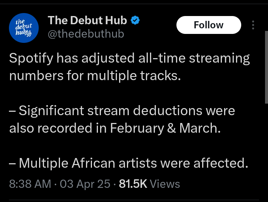Open the three-dot more options menu
Image resolution: width=268 pixels, height=202 pixels.
[253, 25]
